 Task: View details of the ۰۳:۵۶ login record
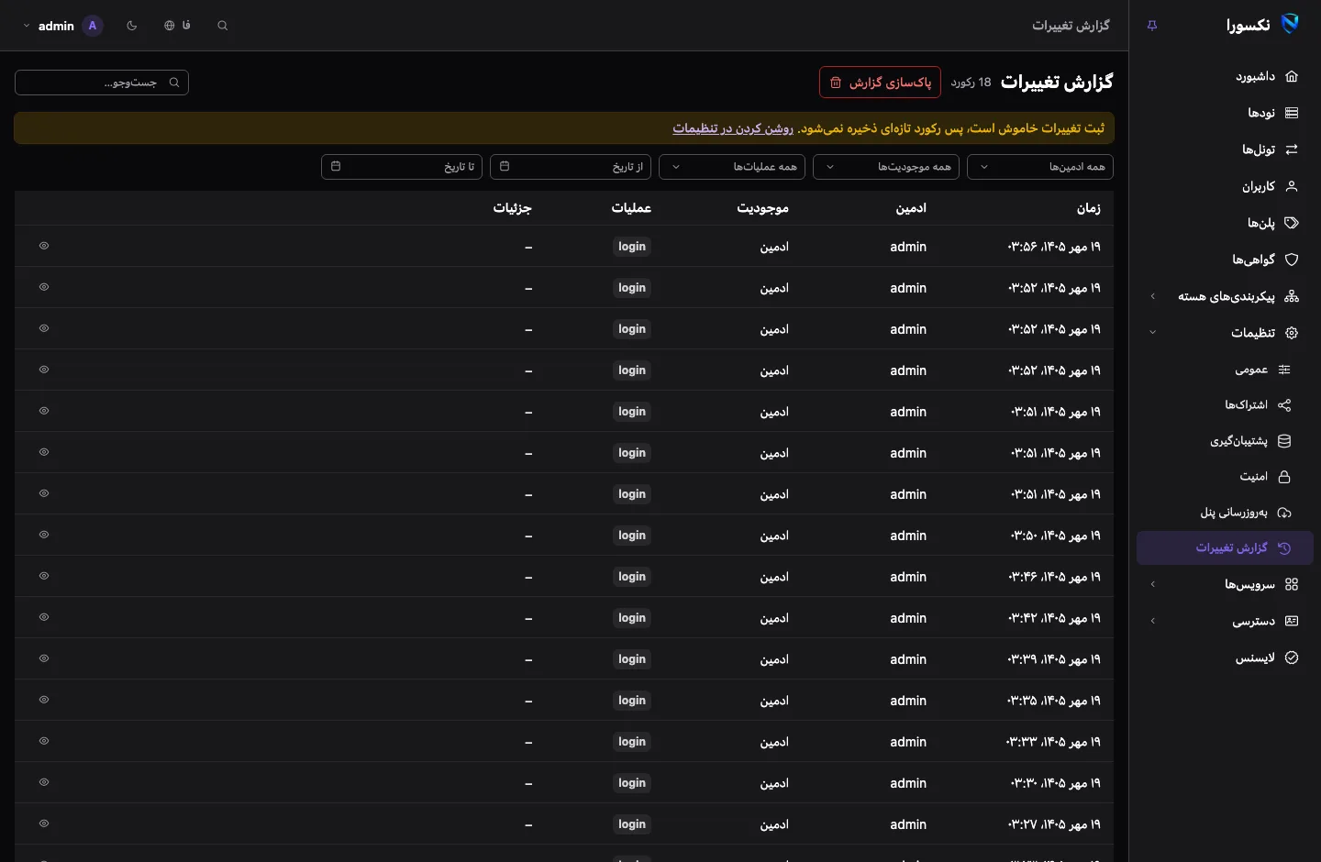click(x=44, y=246)
